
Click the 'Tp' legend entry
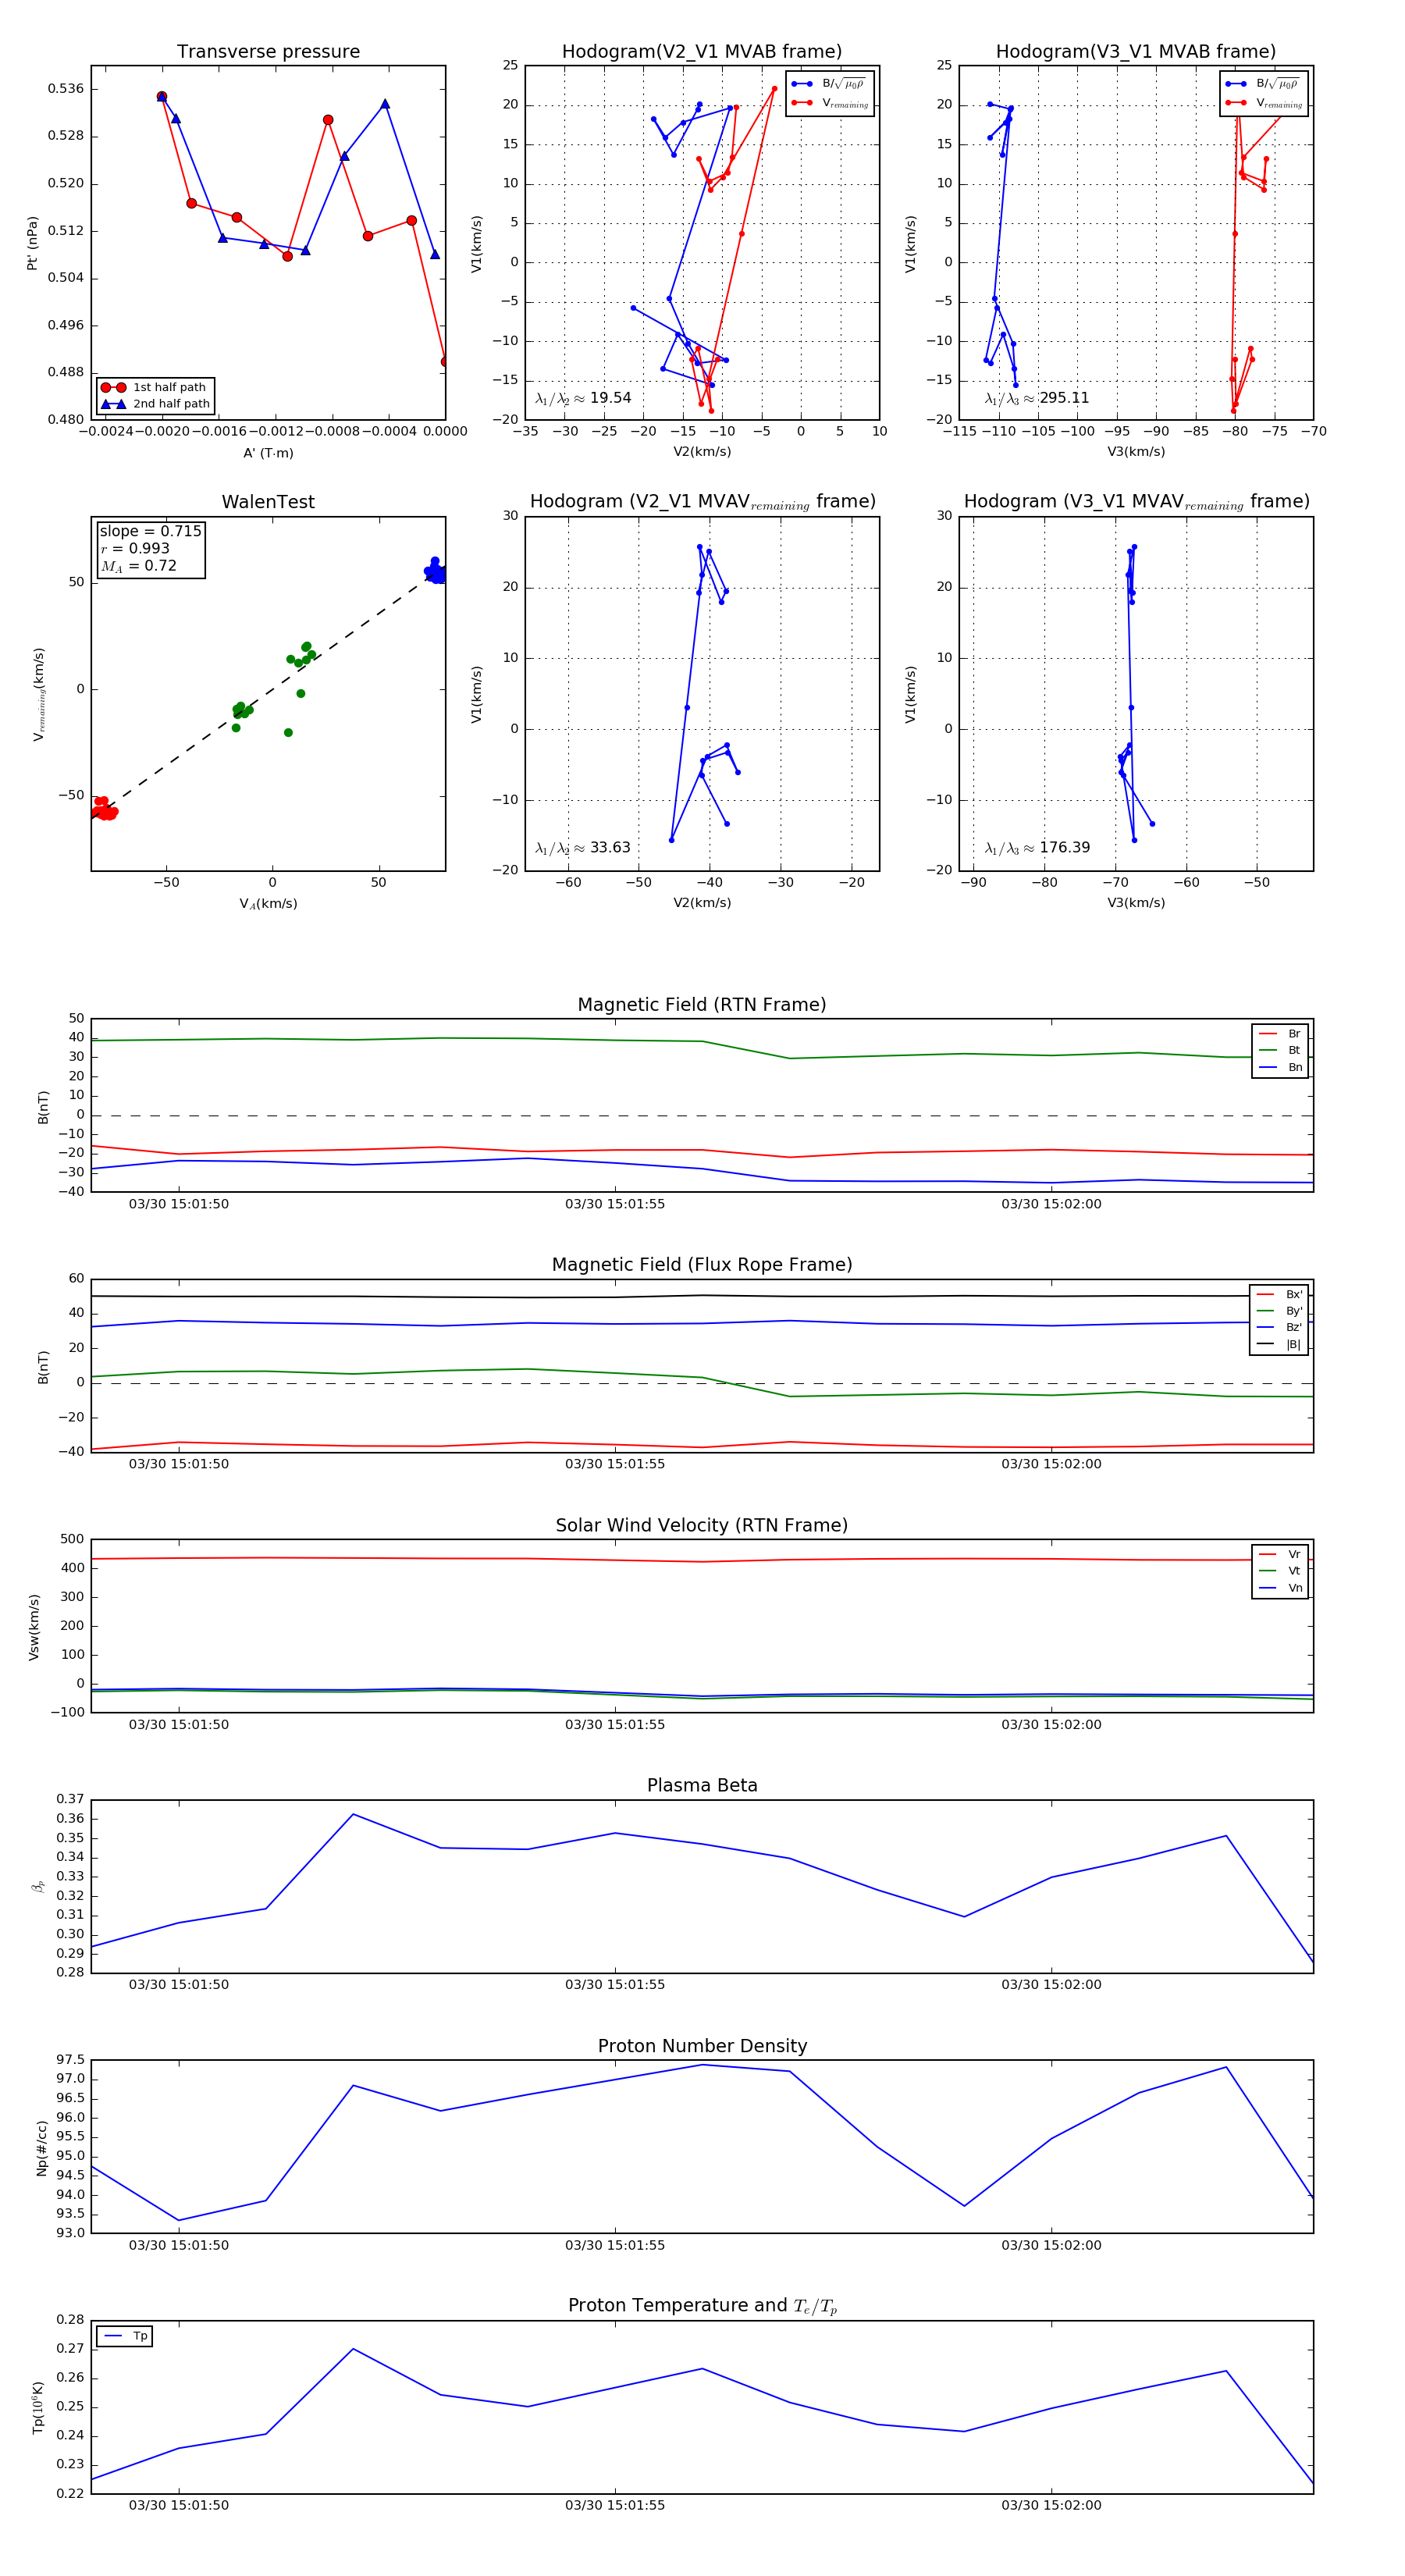point(125,2336)
